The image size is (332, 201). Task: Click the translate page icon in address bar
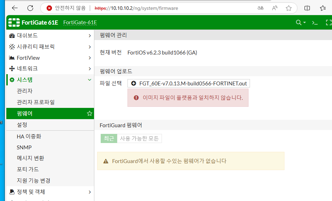click(x=261, y=8)
